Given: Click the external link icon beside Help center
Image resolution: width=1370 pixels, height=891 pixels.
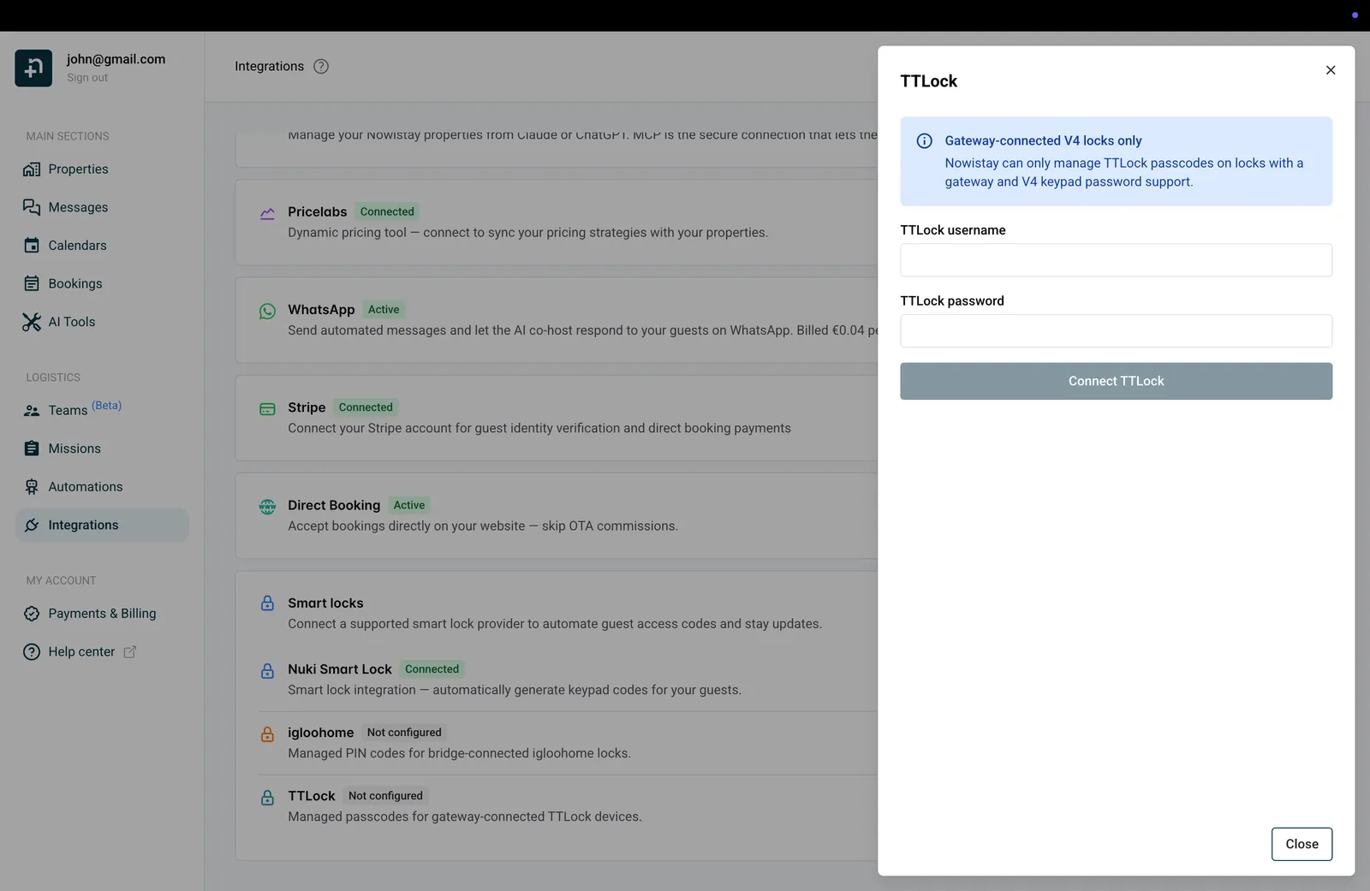Looking at the screenshot, I should (130, 652).
